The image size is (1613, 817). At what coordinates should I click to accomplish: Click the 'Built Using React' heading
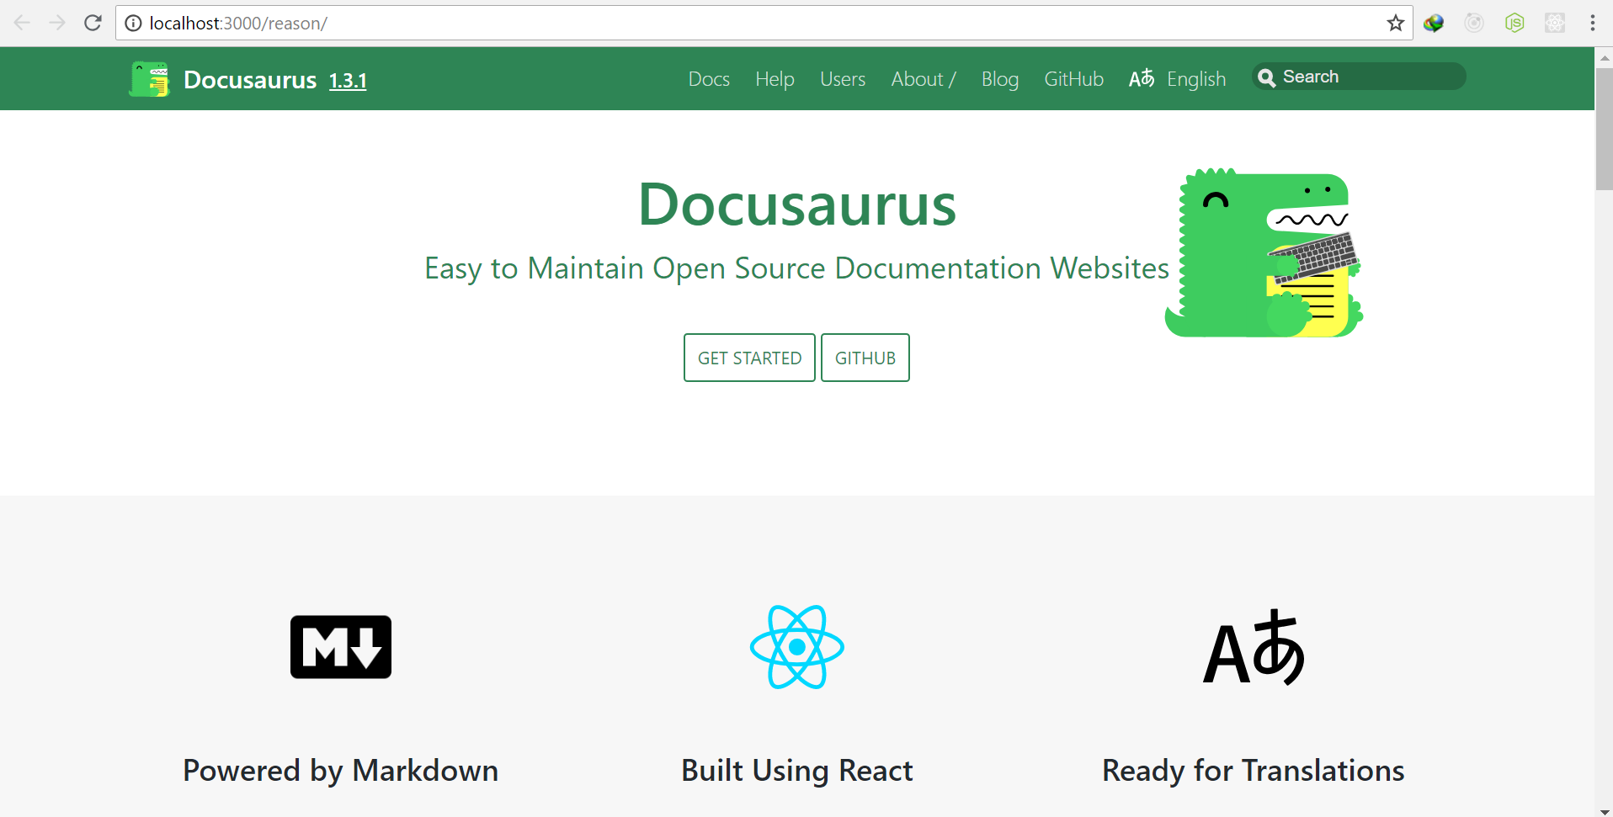pos(797,771)
